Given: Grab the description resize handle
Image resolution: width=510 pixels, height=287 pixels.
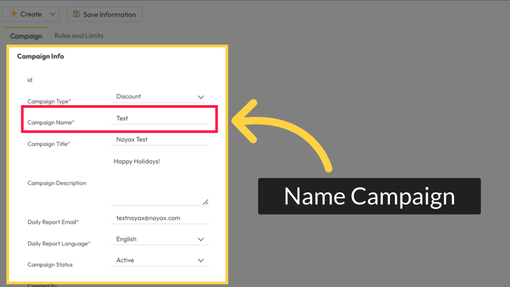Looking at the screenshot, I should click(206, 202).
